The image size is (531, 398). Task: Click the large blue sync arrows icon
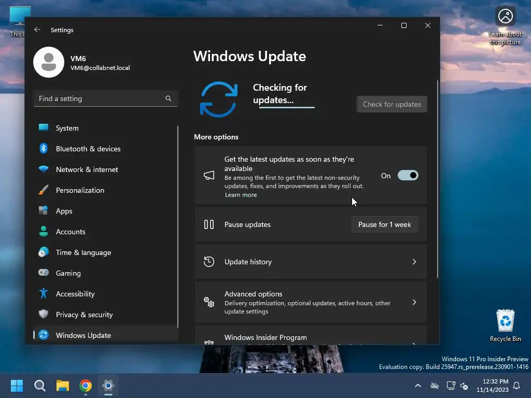[x=219, y=99]
